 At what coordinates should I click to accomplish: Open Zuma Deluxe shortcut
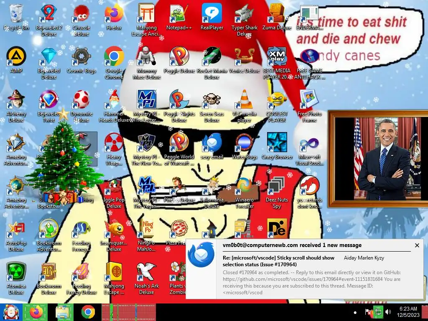click(x=277, y=17)
